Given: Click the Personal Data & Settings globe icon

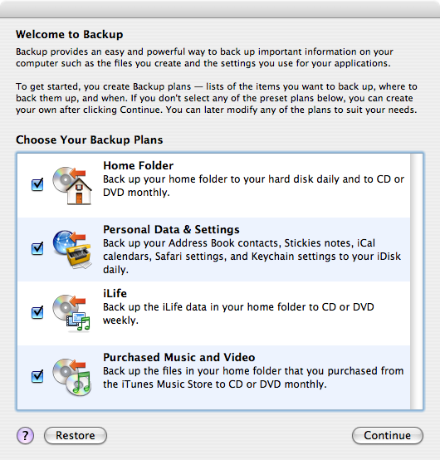Looking at the screenshot, I should [x=72, y=249].
